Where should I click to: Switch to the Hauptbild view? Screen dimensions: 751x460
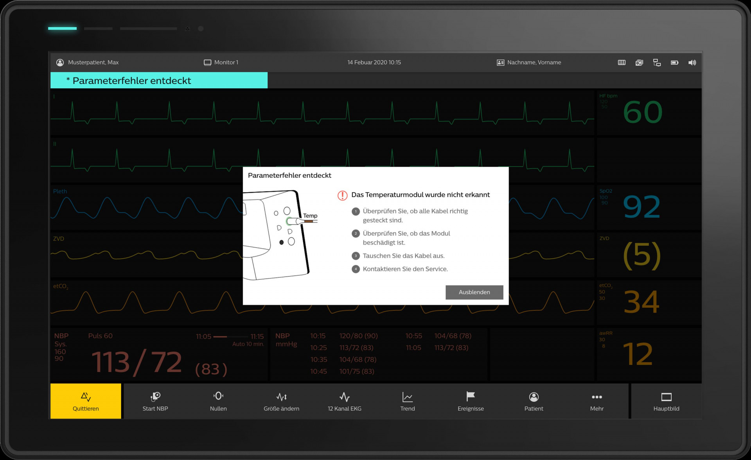tap(666, 401)
